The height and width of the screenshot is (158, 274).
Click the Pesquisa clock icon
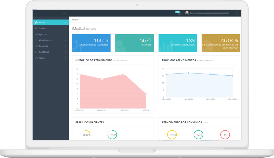point(36,46)
